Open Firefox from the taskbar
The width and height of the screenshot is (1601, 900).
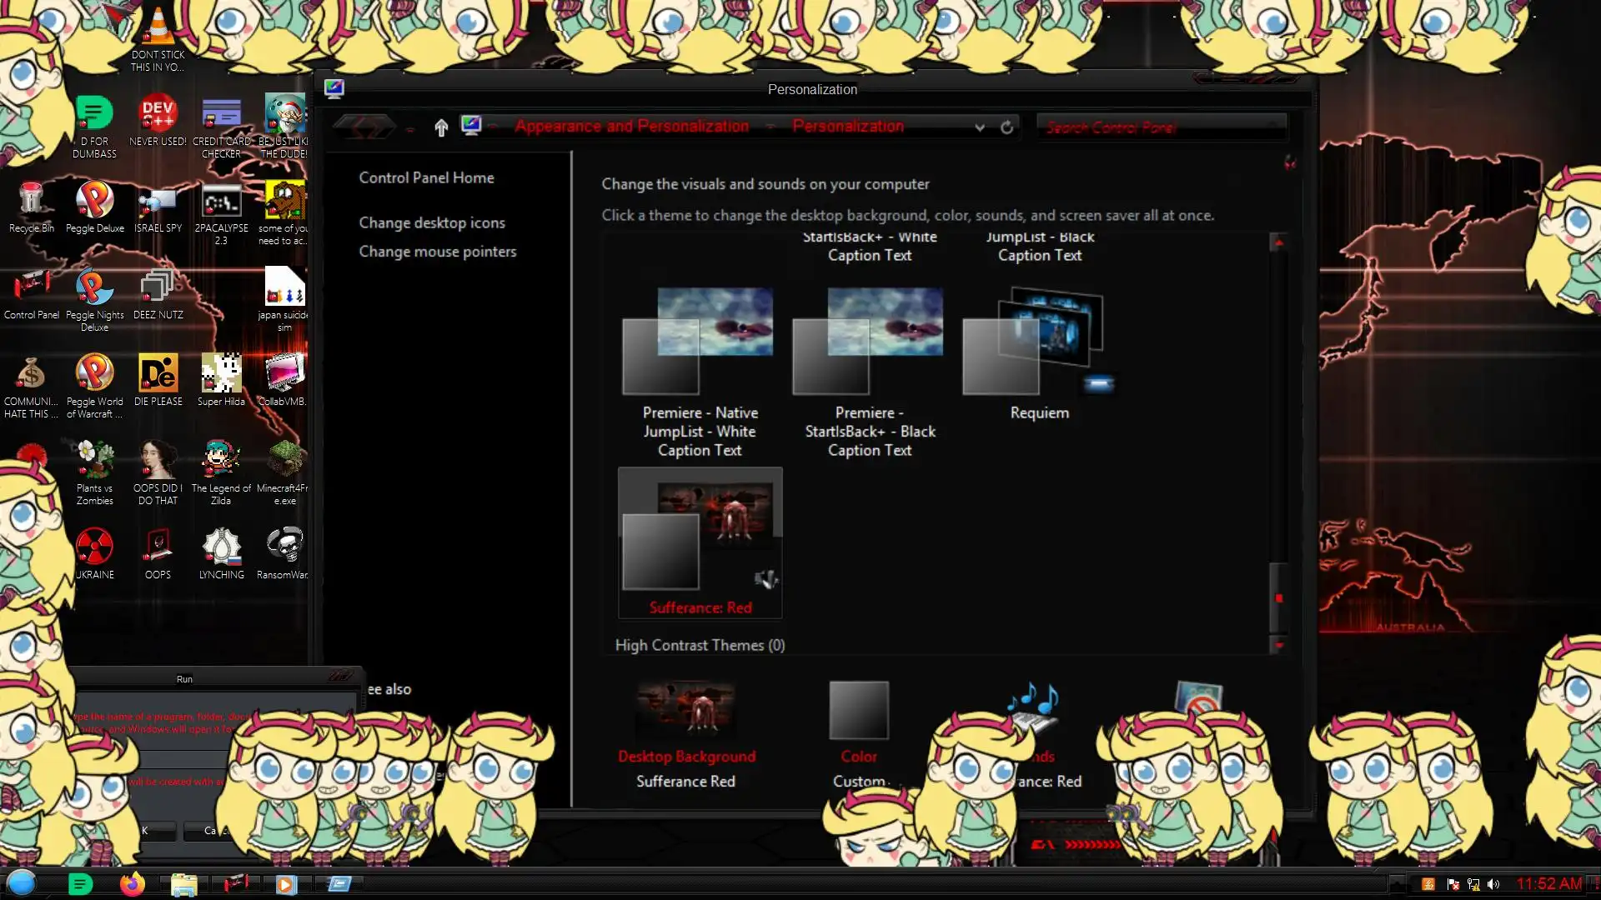point(132,883)
